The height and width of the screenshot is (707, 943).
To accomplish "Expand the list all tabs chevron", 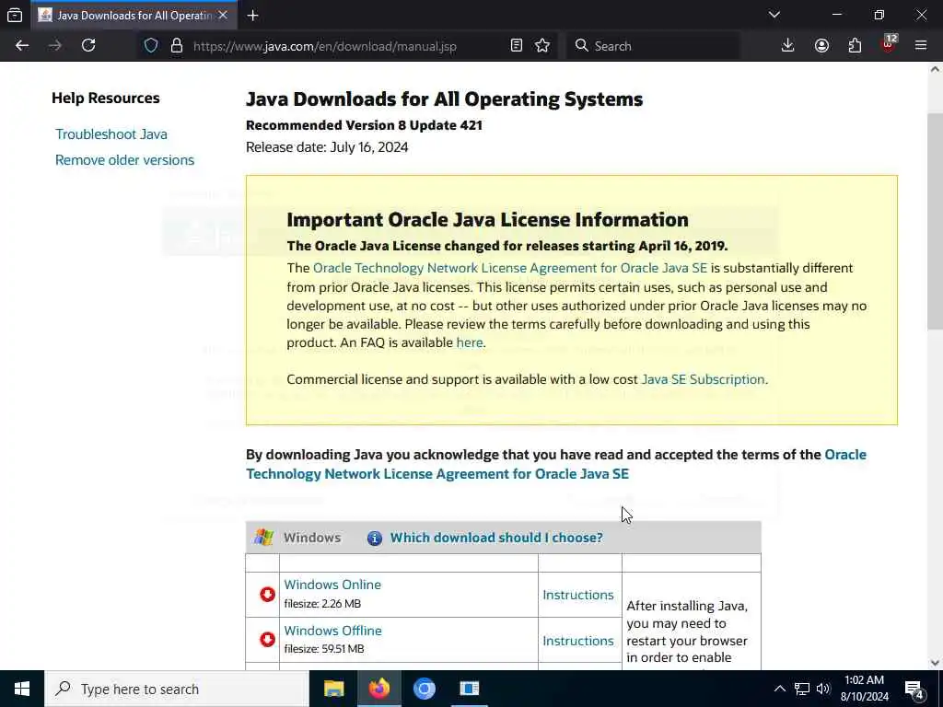I will 774,15.
